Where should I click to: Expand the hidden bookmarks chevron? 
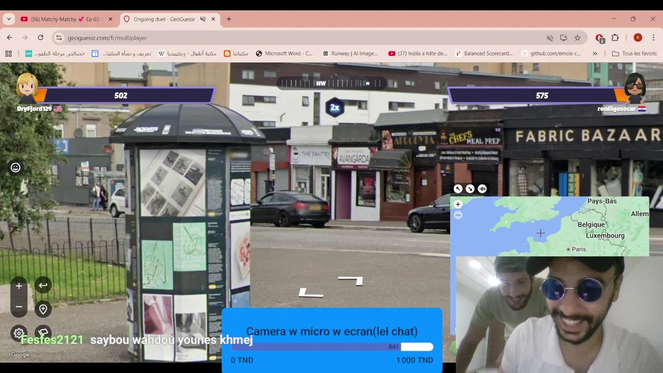pyautogui.click(x=595, y=53)
